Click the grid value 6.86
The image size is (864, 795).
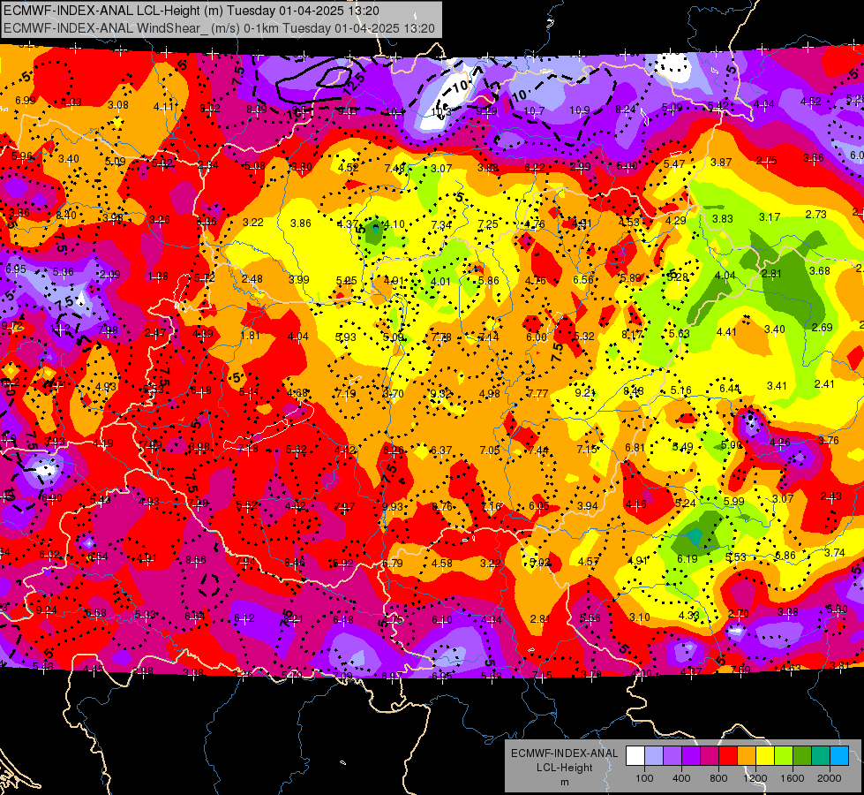(x=785, y=556)
